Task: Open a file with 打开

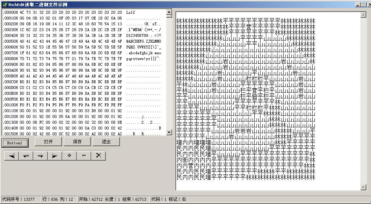Action: [48, 142]
